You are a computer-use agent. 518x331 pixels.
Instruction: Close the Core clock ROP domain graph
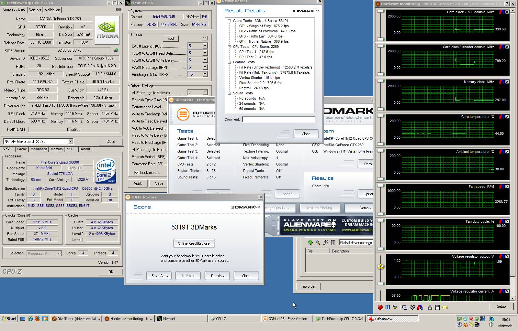coord(507,12)
